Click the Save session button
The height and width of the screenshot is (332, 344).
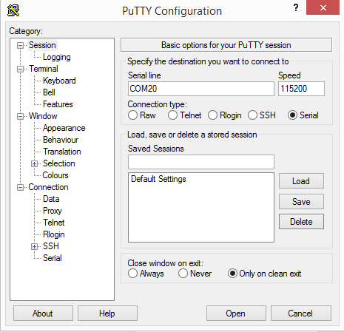point(301,202)
